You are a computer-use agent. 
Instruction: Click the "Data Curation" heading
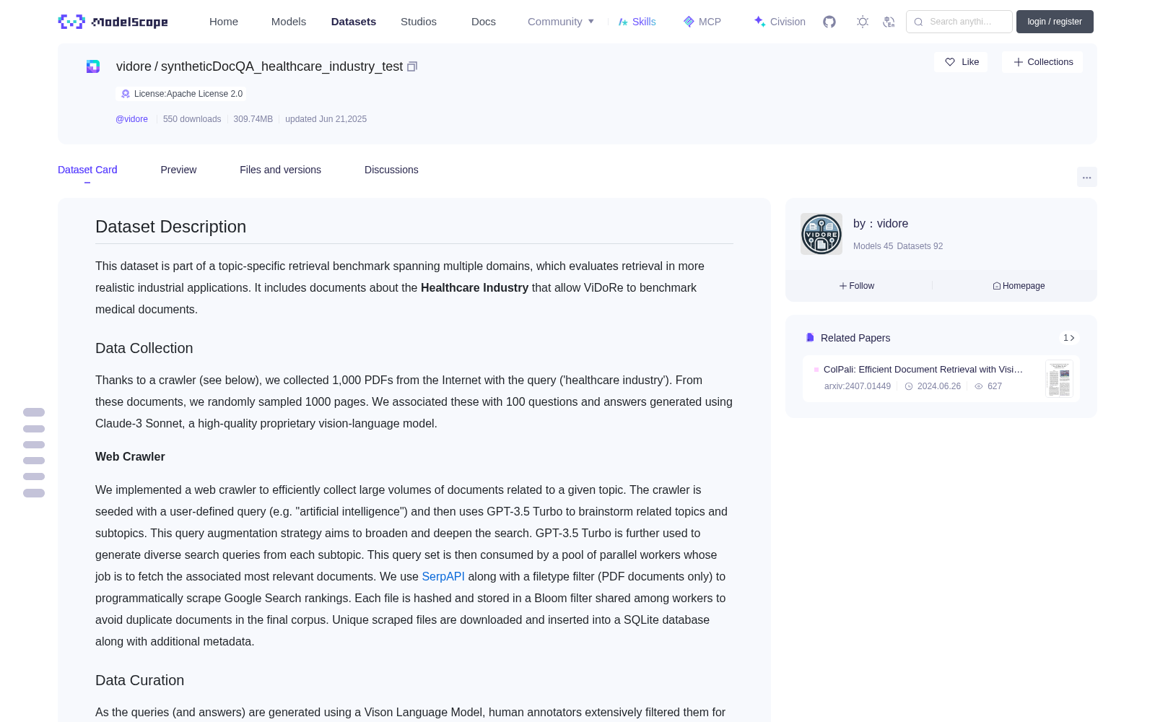point(140,680)
